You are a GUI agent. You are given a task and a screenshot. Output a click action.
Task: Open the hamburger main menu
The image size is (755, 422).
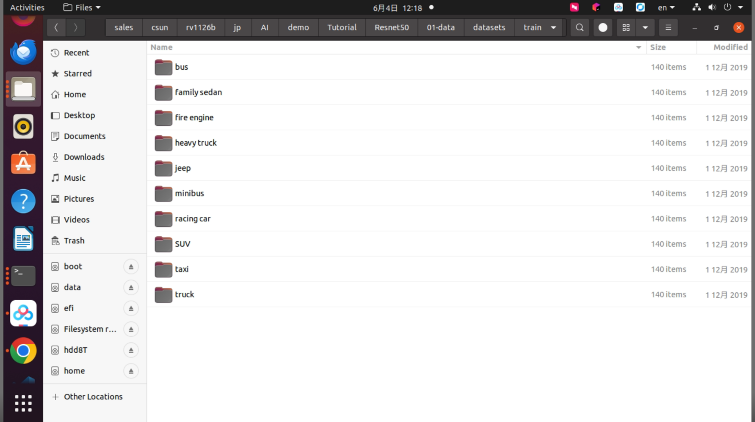(668, 28)
